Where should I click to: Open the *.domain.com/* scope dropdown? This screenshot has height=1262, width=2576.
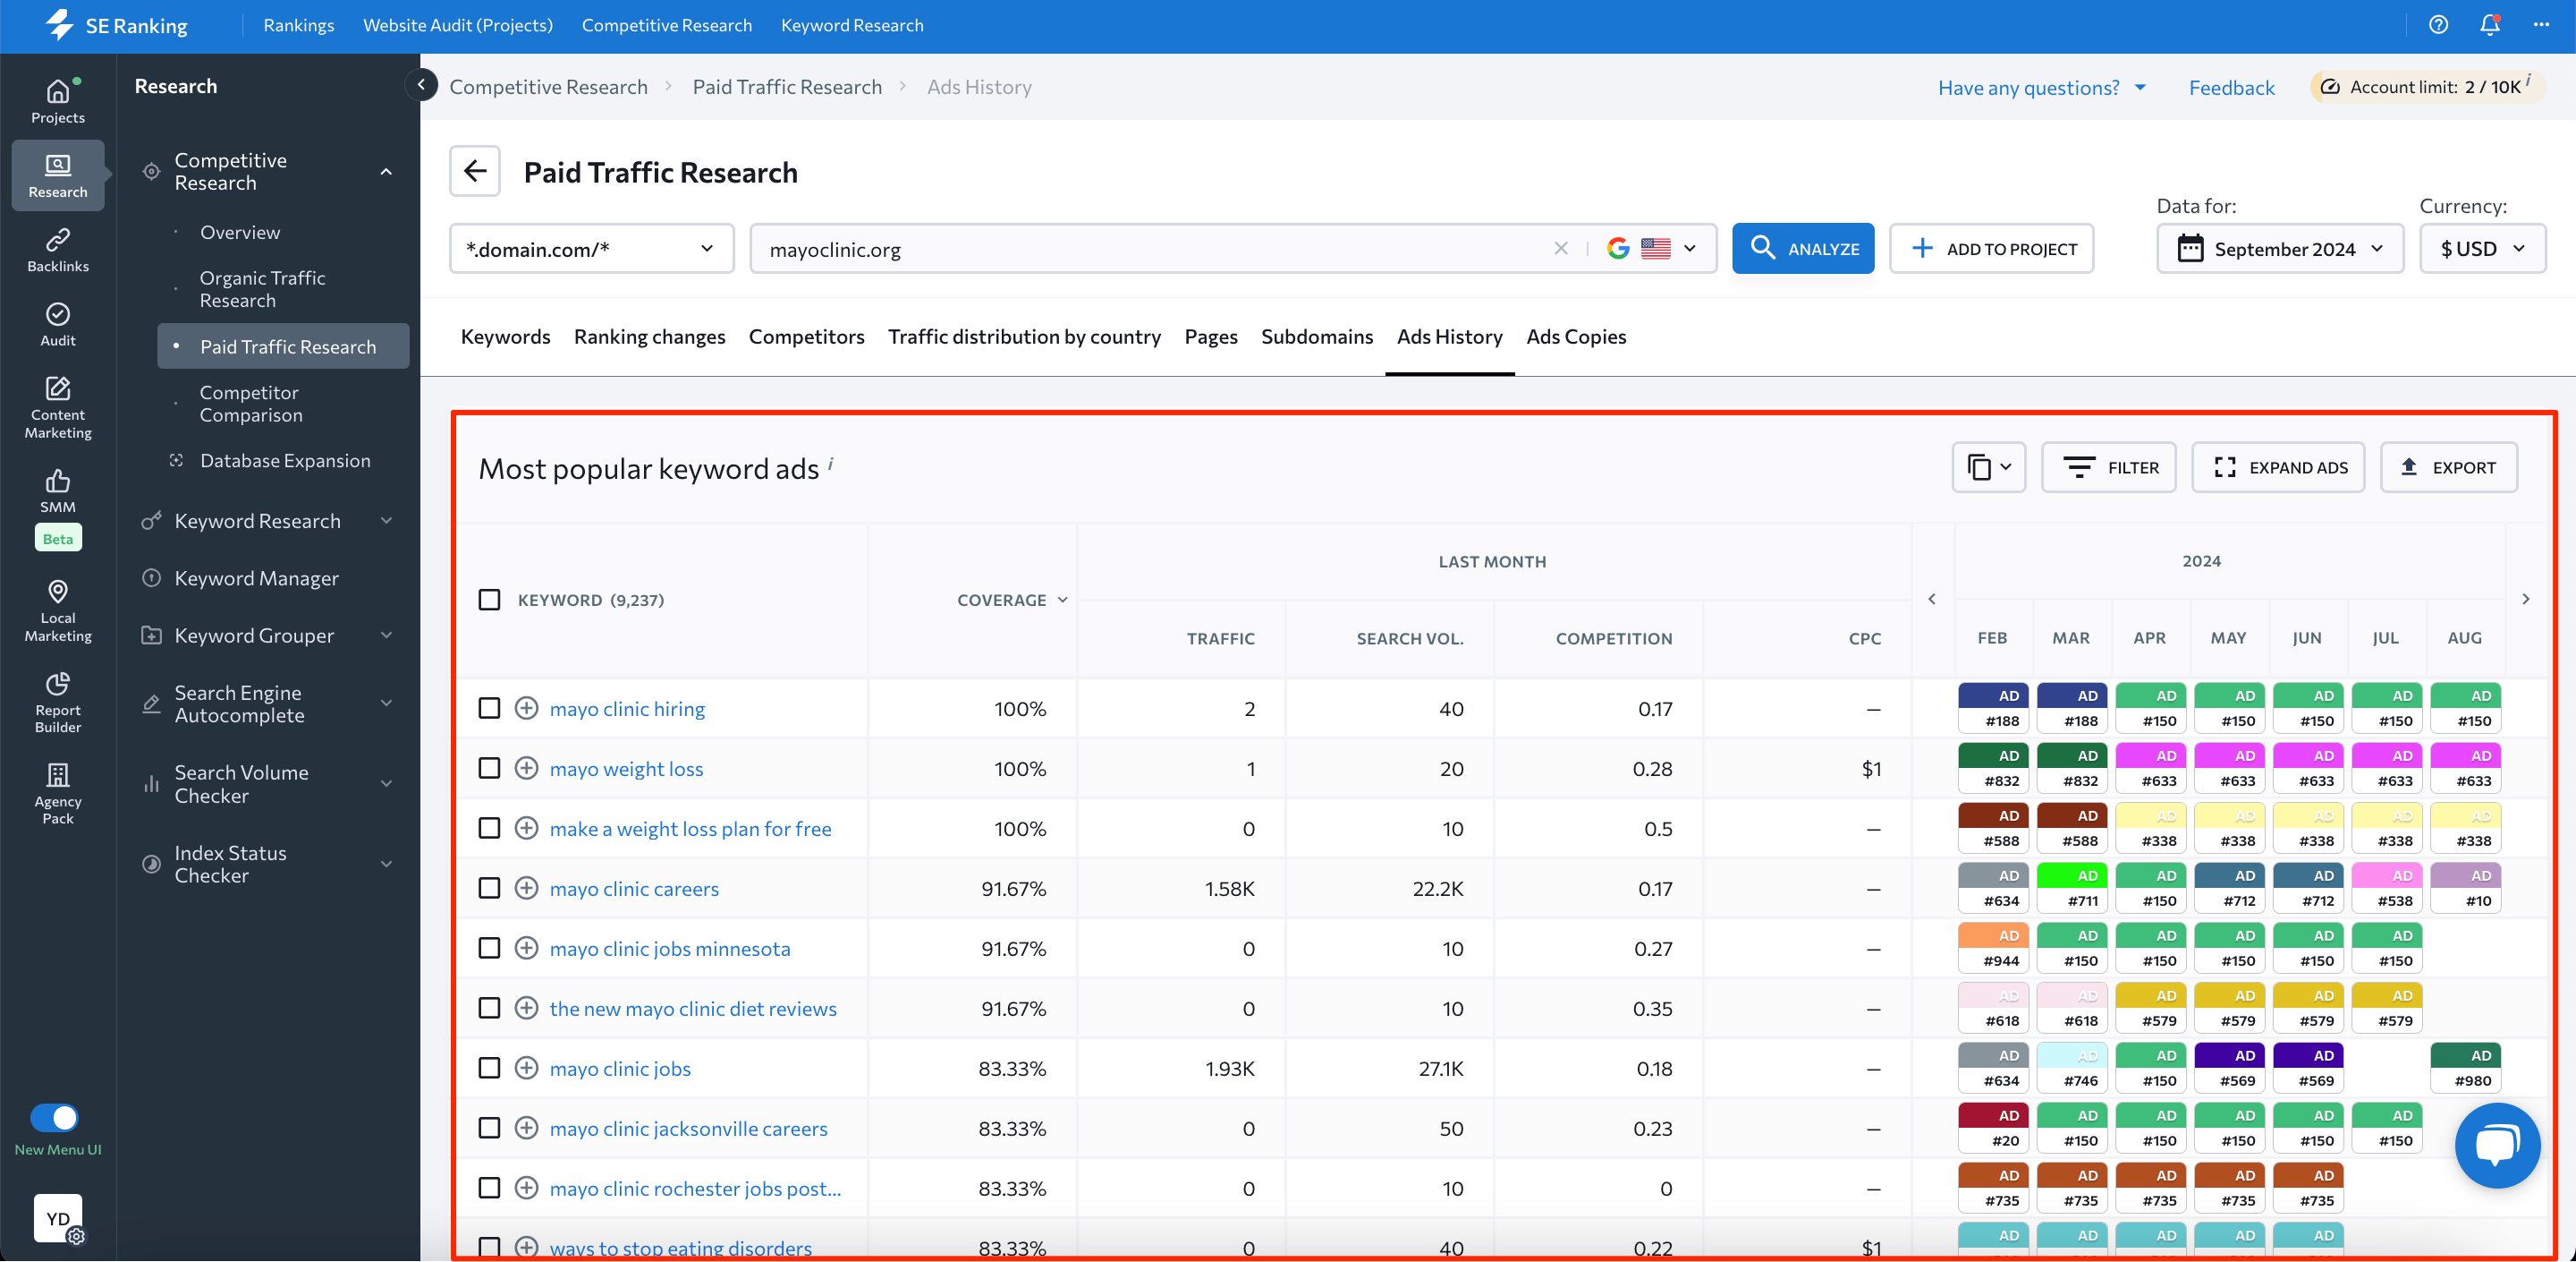[x=591, y=248]
